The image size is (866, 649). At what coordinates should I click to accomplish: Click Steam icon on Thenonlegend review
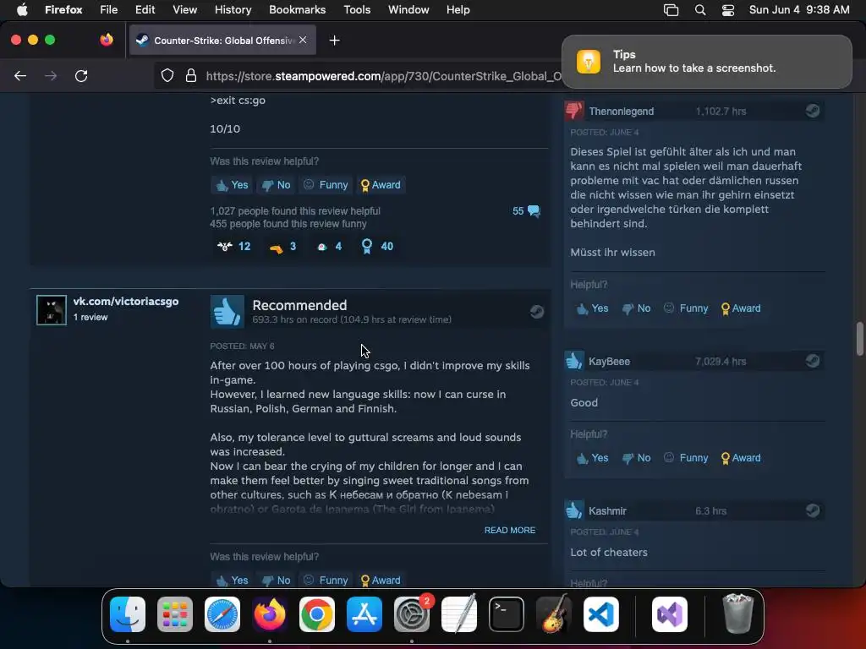[812, 111]
